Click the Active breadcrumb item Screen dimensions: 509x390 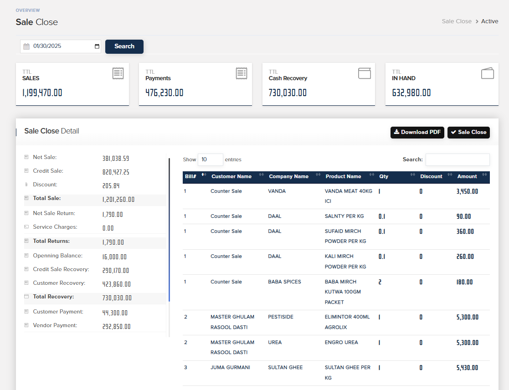pos(489,21)
